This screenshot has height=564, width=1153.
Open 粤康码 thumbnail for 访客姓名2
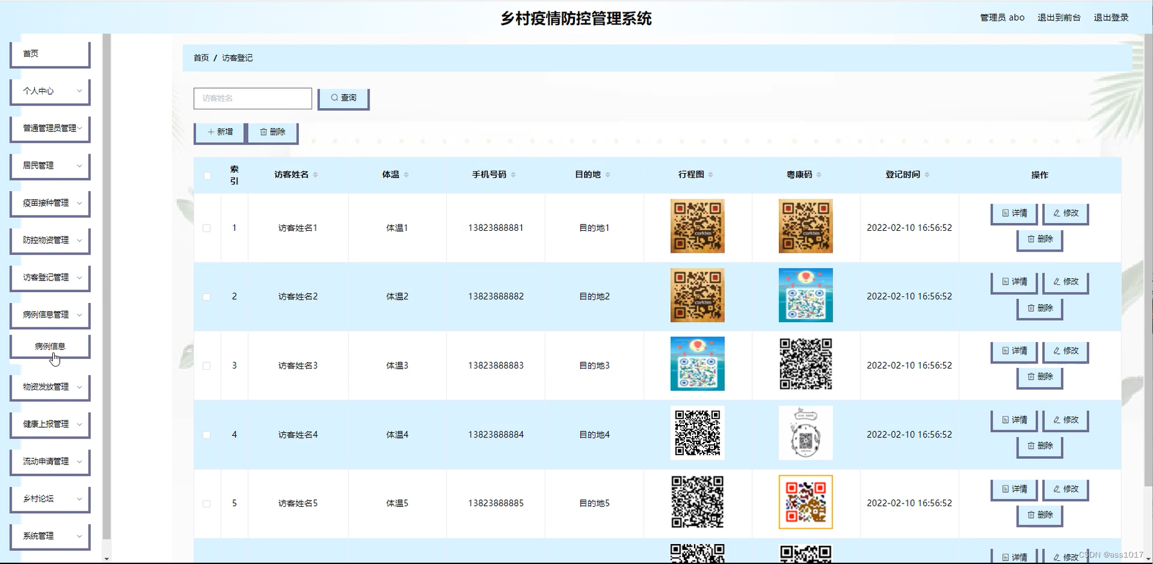805,295
